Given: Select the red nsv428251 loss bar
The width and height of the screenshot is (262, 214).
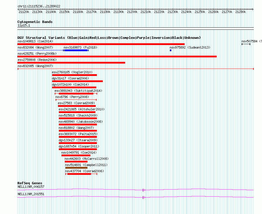Looking at the screenshot, I should [x=117, y=57].
